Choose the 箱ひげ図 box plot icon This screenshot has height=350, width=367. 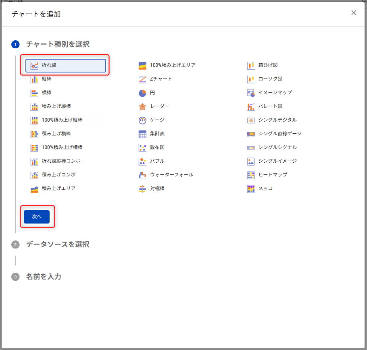[x=251, y=65]
